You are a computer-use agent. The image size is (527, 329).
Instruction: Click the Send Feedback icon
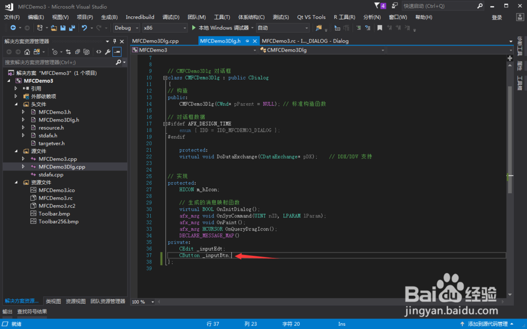[x=395, y=6]
